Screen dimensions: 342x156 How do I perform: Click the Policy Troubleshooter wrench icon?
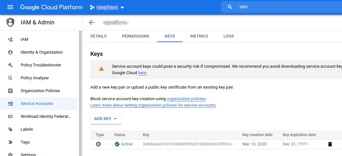click(10, 65)
